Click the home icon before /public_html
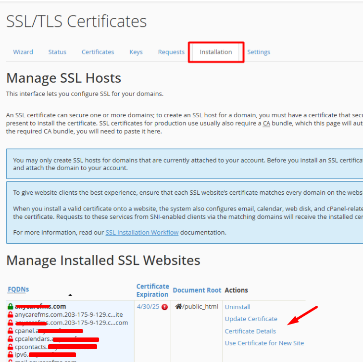 pos(178,306)
